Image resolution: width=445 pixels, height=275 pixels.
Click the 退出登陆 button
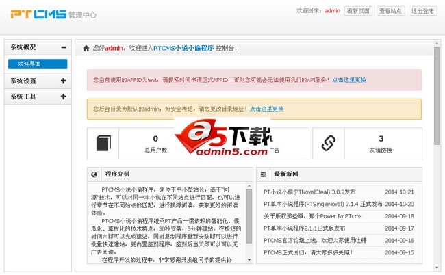click(422, 11)
